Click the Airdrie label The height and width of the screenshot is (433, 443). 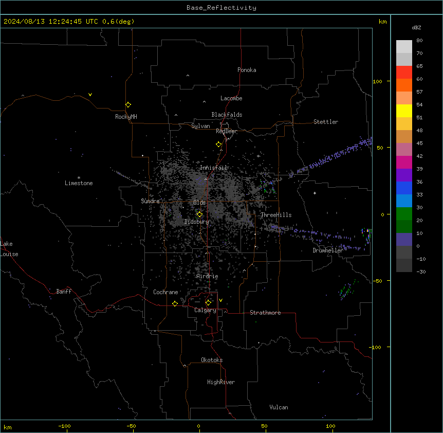point(208,276)
